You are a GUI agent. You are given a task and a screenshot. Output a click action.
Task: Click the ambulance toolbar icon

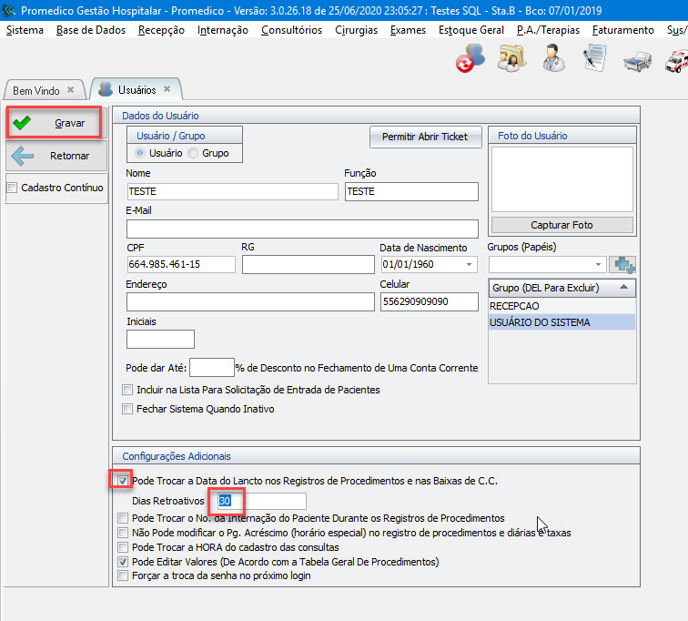pyautogui.click(x=677, y=62)
